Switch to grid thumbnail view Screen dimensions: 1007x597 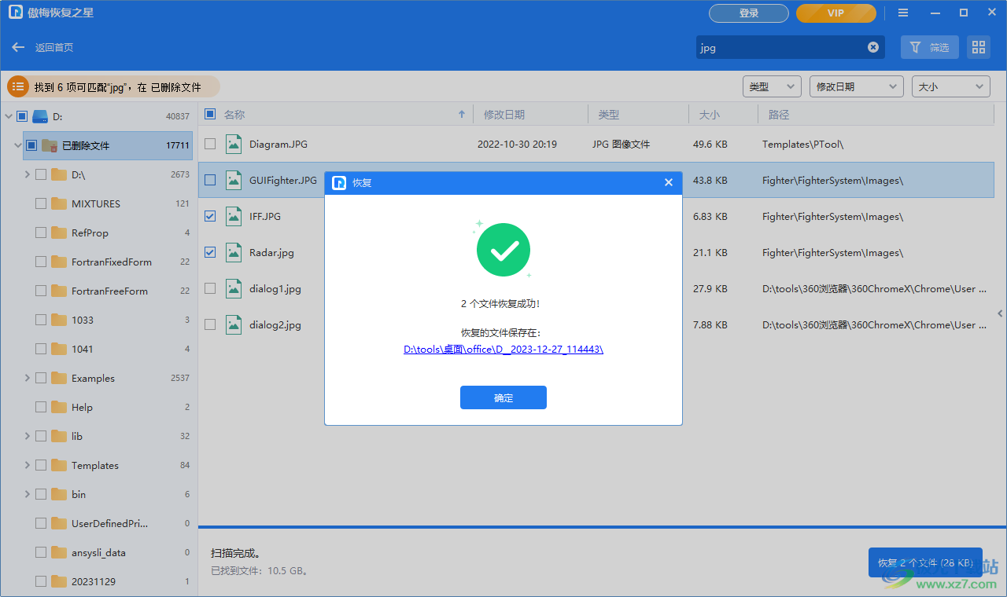coord(979,47)
